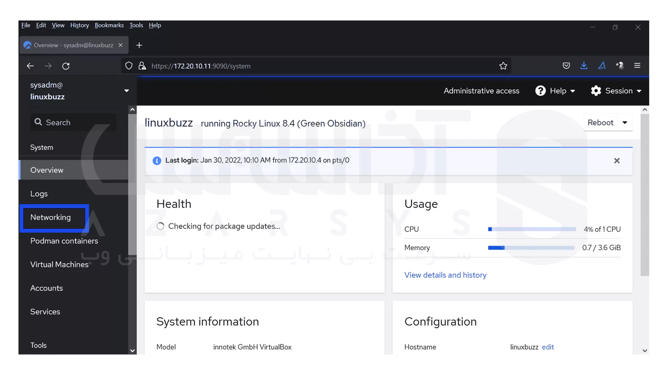The width and height of the screenshot is (668, 375).
Task: Dismiss the Last login notification
Action: click(617, 160)
